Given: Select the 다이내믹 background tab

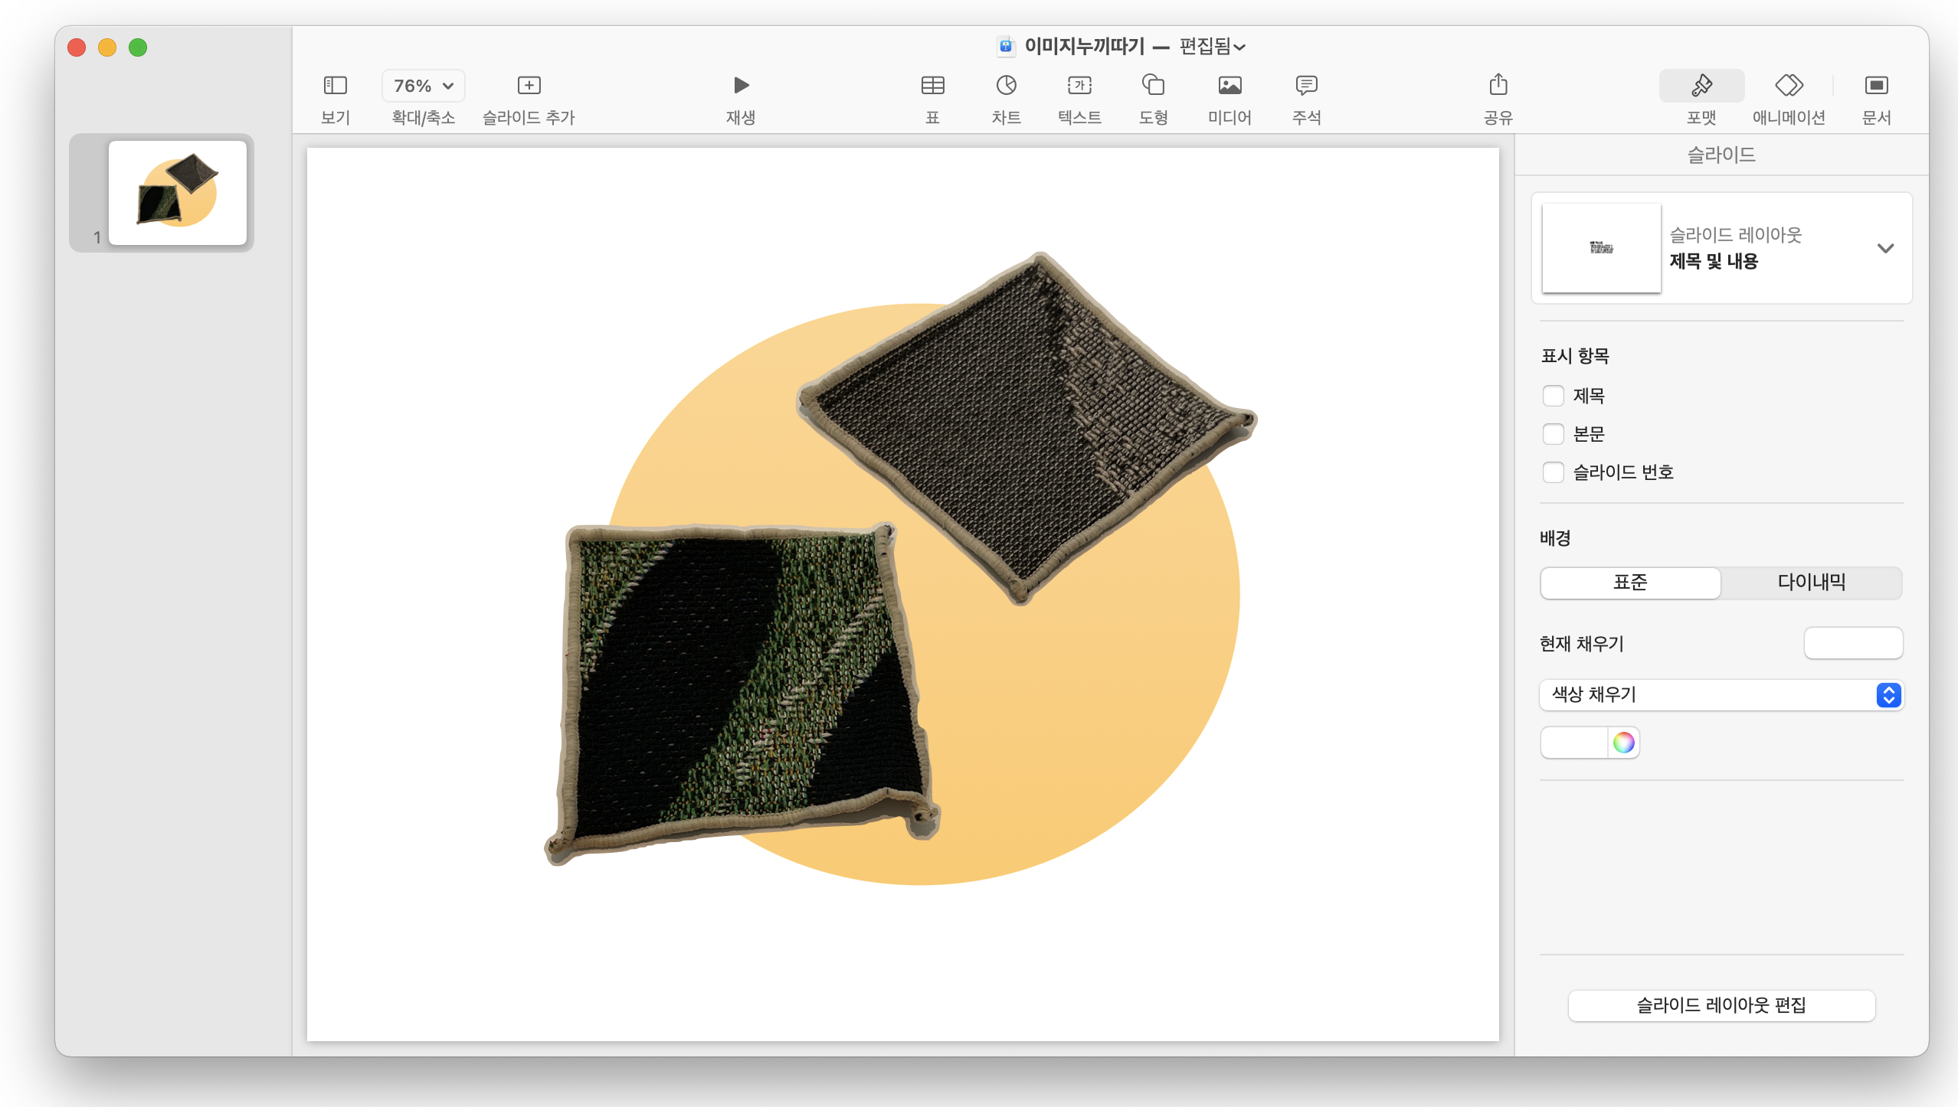Looking at the screenshot, I should 1811,583.
